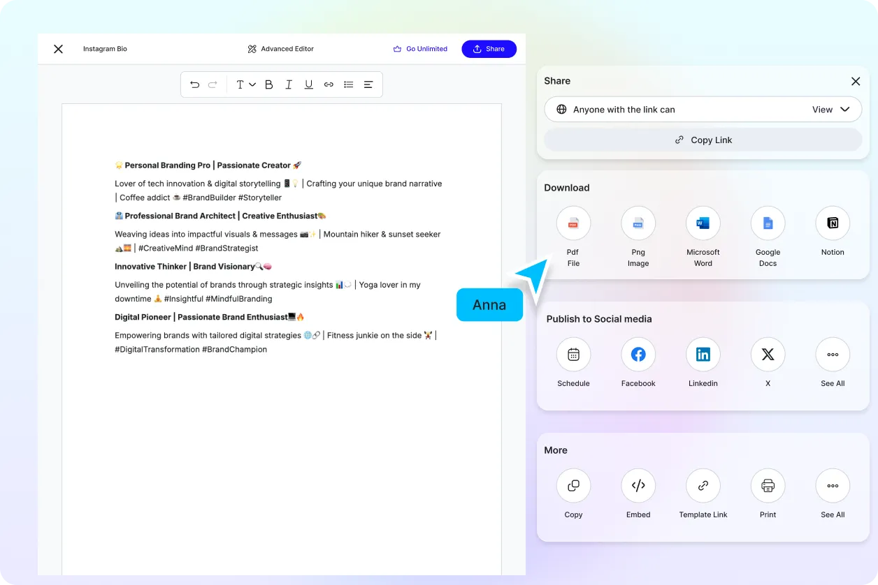Switch to the Advanced Editor

[x=280, y=49]
